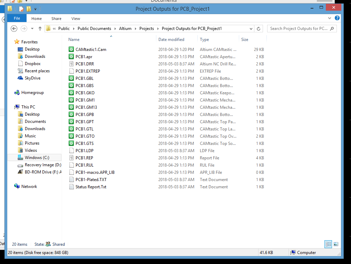The width and height of the screenshot is (351, 264).
Task: Select the PCB1.GTL file icon
Action: (71, 129)
